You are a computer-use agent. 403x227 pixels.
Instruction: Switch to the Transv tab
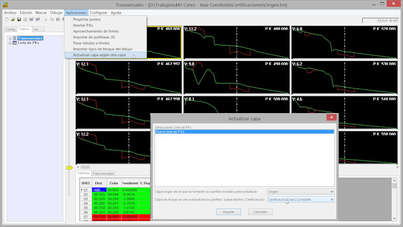tap(24, 29)
